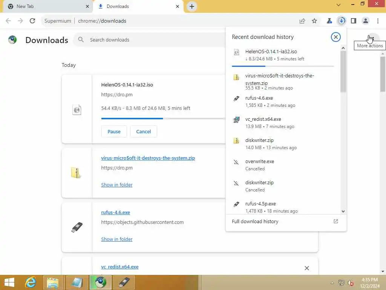
Task: Open the Supermium taskbar button
Action: [x=101, y=282]
